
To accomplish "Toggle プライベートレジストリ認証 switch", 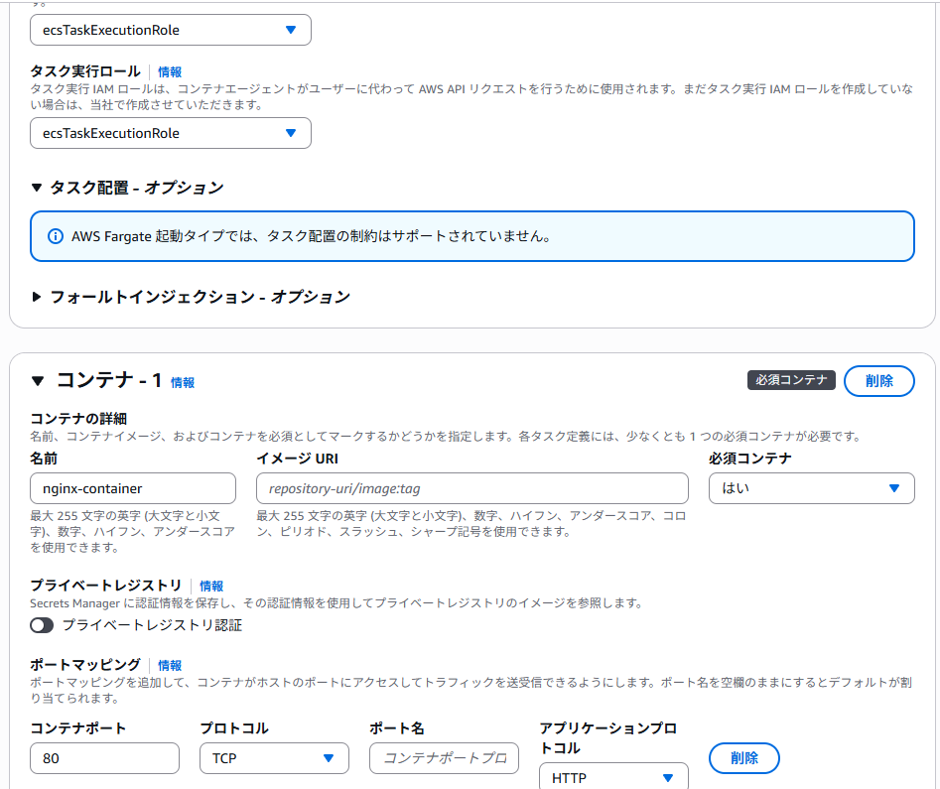I will (42, 625).
